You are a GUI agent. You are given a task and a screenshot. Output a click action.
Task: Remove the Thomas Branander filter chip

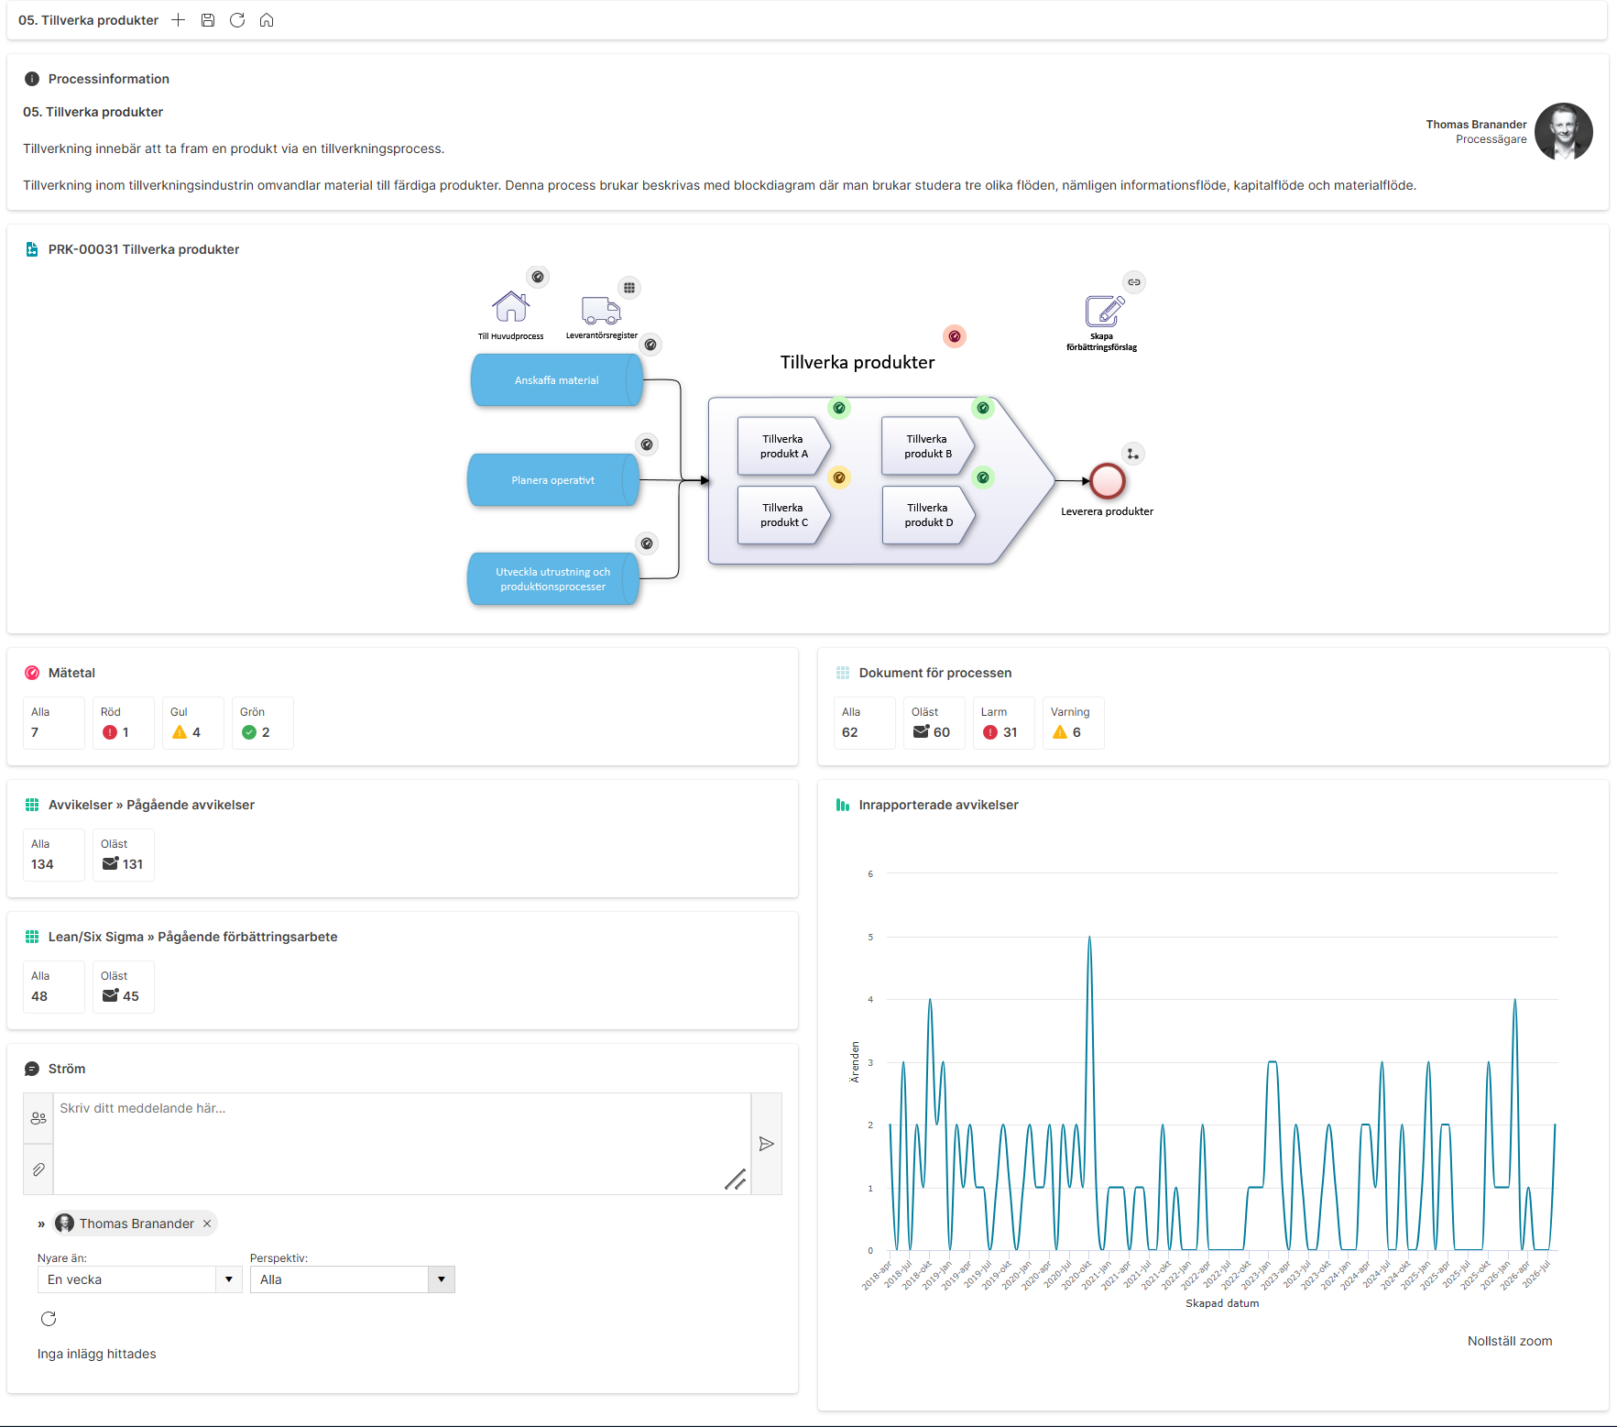(x=207, y=1224)
